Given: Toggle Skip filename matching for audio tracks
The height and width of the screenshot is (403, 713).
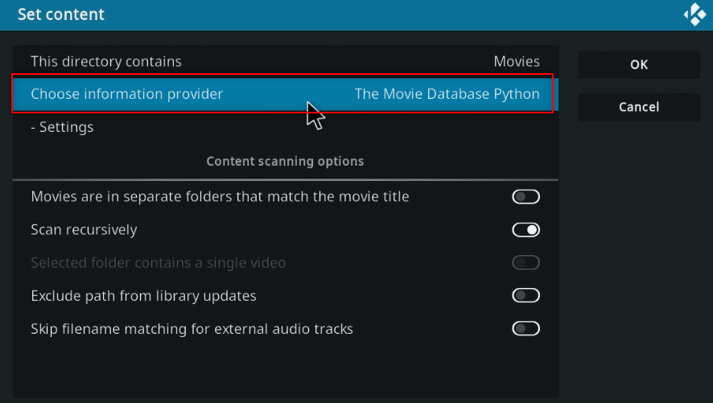Looking at the screenshot, I should pyautogui.click(x=525, y=328).
